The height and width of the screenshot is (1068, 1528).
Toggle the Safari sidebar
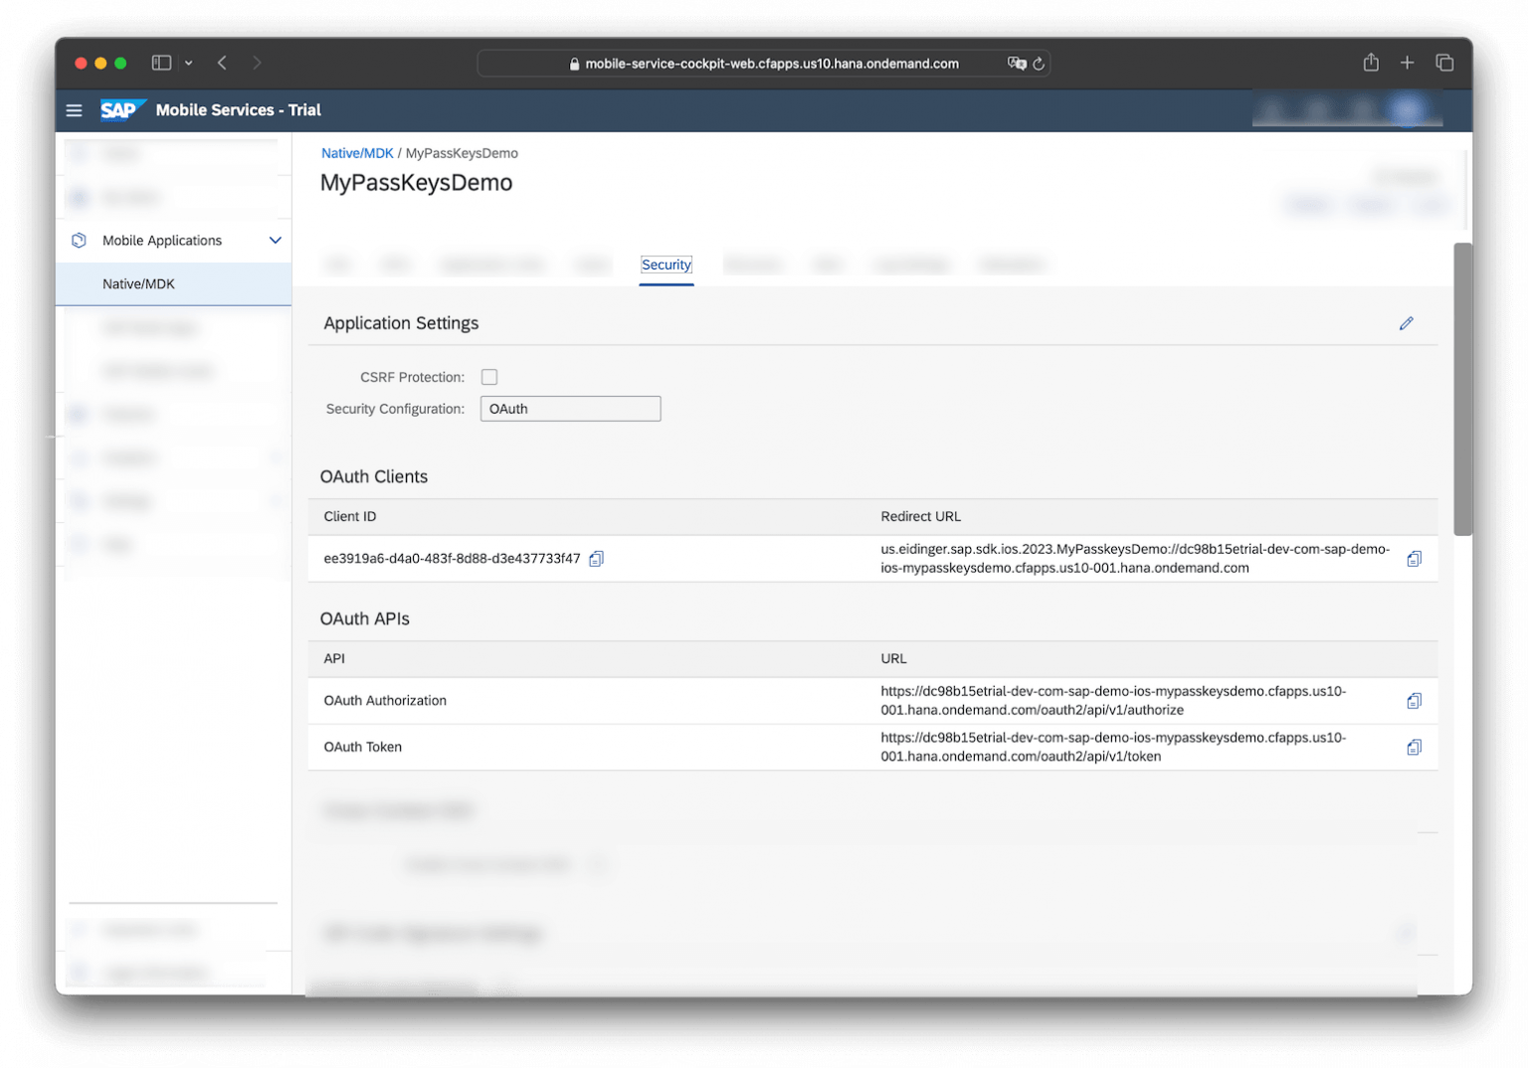(160, 62)
